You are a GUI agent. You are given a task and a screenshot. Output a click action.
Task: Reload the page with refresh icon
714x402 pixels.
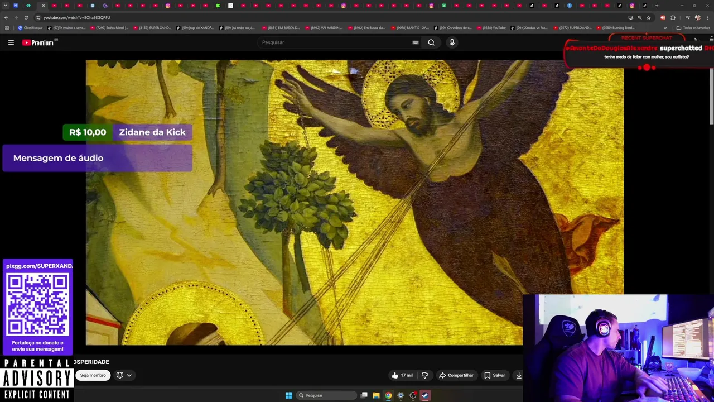[x=26, y=17]
